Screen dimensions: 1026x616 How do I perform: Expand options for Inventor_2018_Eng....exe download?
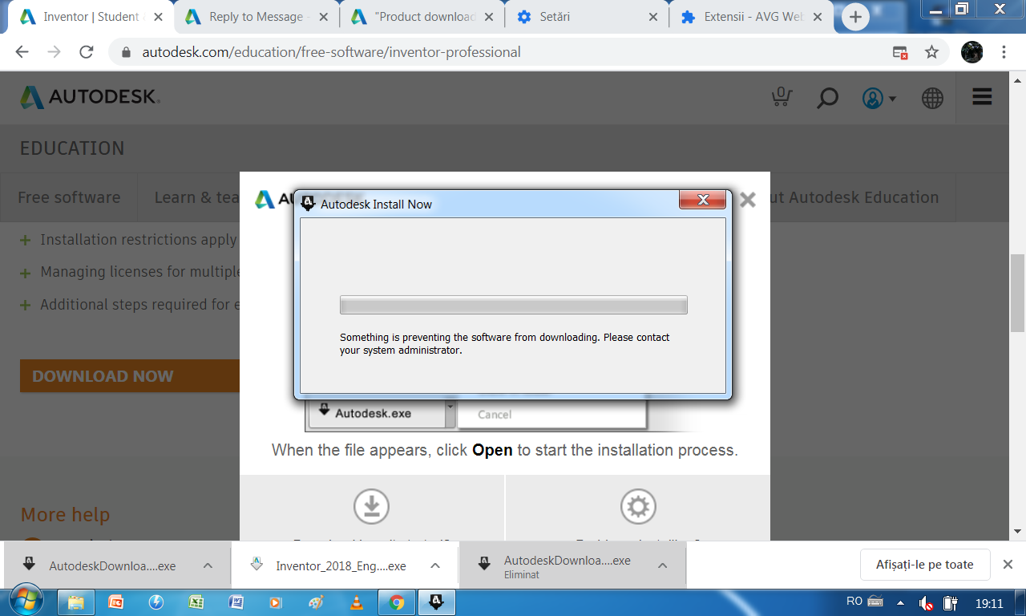[x=435, y=565]
